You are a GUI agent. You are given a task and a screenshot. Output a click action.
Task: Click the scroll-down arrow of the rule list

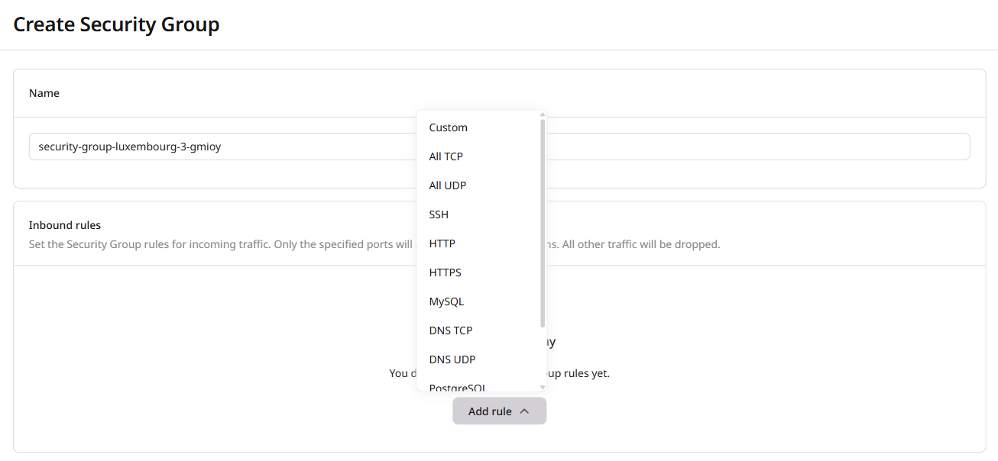pyautogui.click(x=543, y=388)
